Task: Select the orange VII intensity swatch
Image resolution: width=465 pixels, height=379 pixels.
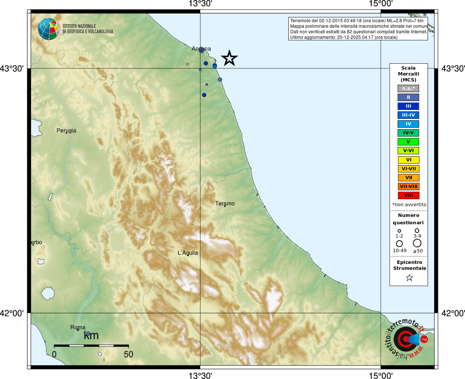Action: (408, 178)
